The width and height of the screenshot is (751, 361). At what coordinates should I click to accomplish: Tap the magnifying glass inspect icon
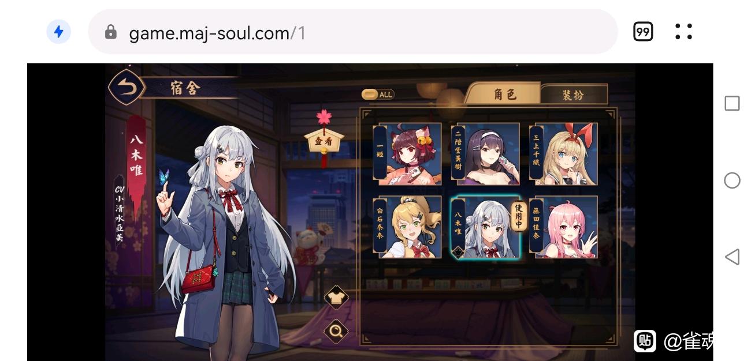click(x=336, y=331)
